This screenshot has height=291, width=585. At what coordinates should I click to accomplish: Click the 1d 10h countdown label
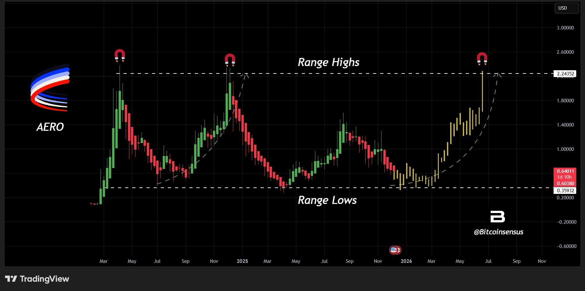565,177
